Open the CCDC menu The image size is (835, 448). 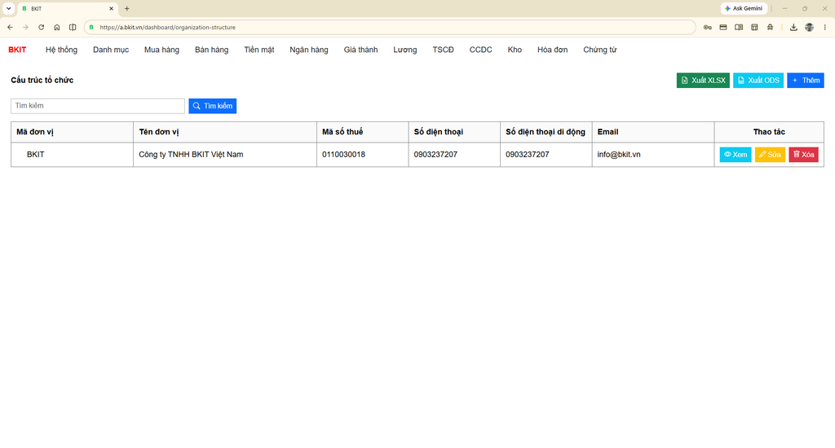tap(481, 50)
